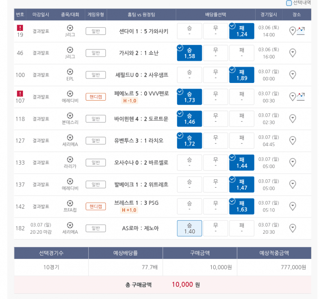The image size is (319, 299).
Task: Click the 핸디캡 badge on match 107
Action: pos(96,97)
